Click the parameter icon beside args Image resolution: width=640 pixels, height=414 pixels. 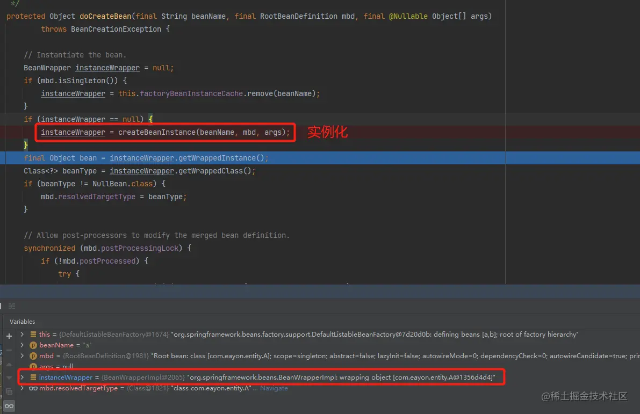coord(33,366)
